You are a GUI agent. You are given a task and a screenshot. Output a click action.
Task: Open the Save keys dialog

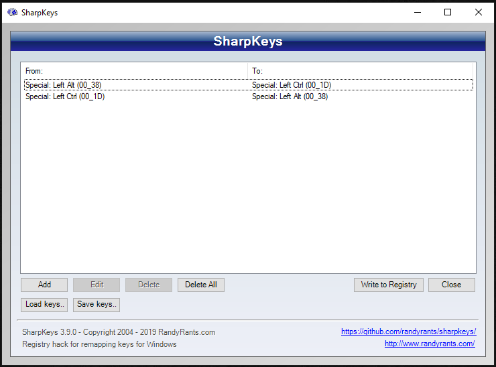pyautogui.click(x=97, y=305)
